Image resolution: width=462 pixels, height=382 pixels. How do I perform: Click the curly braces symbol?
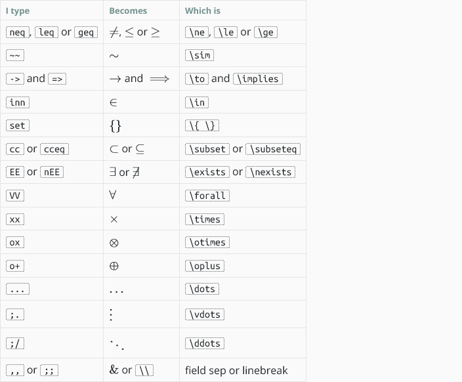pyautogui.click(x=115, y=125)
